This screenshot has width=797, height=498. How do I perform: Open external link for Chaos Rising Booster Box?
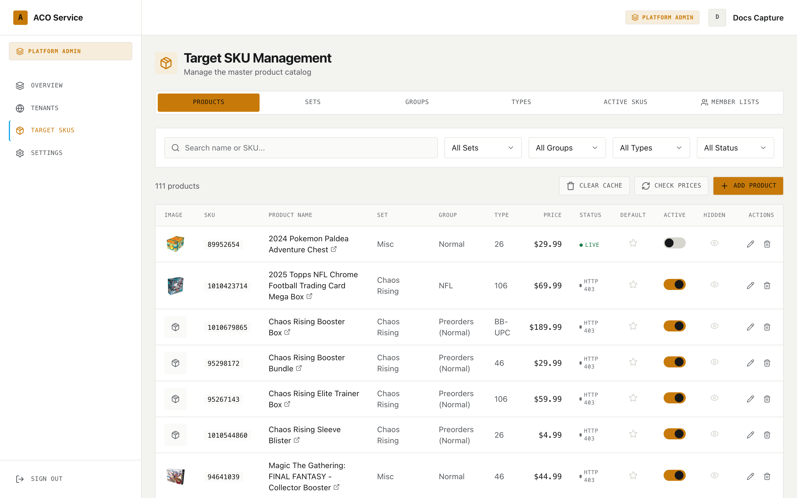click(287, 332)
